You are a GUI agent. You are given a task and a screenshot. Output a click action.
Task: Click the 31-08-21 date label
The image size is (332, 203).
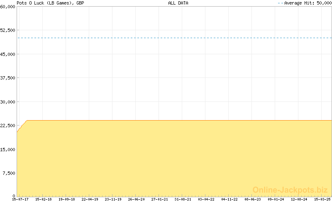tap(183, 199)
